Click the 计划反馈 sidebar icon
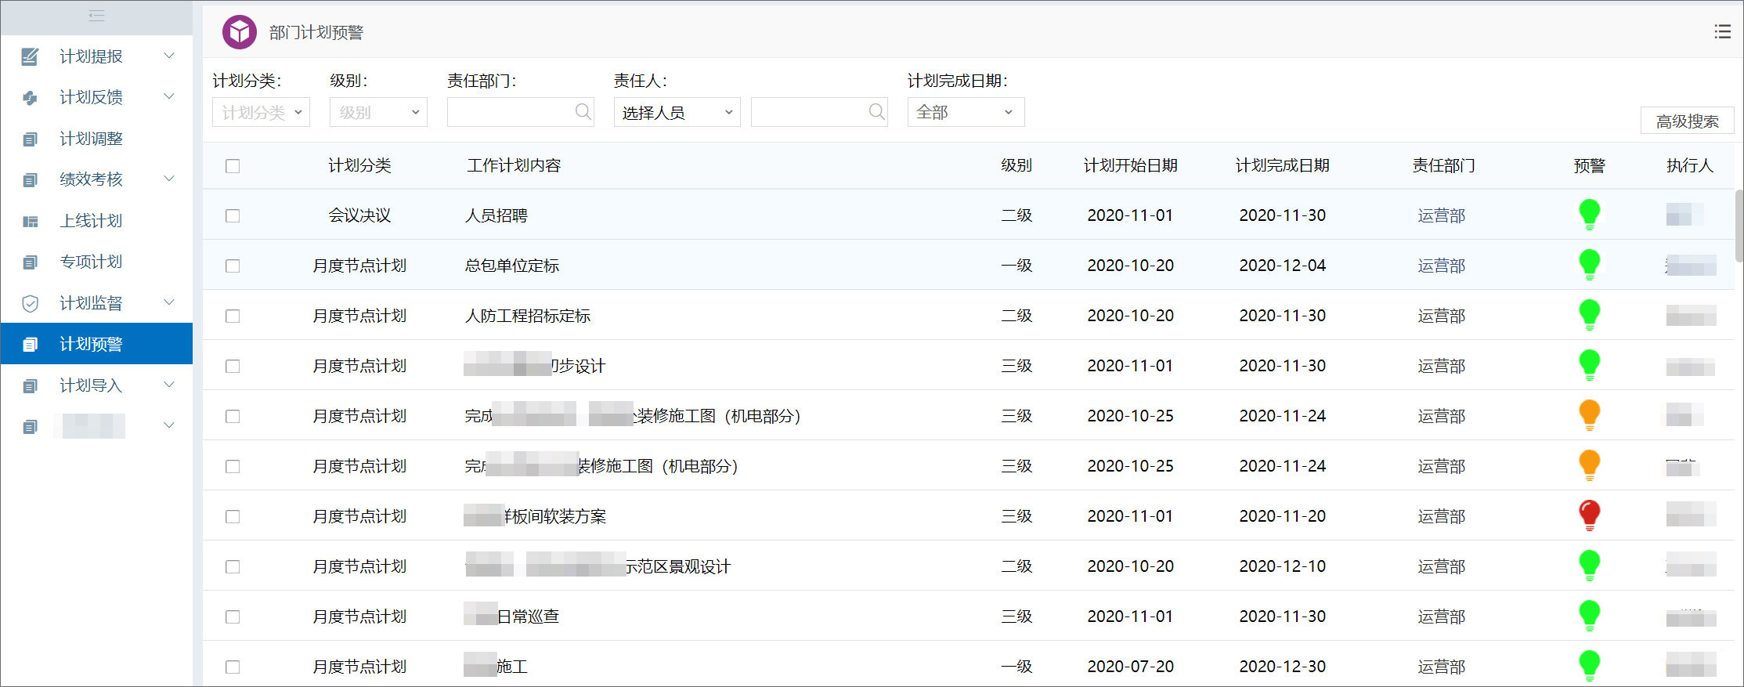 (x=30, y=98)
